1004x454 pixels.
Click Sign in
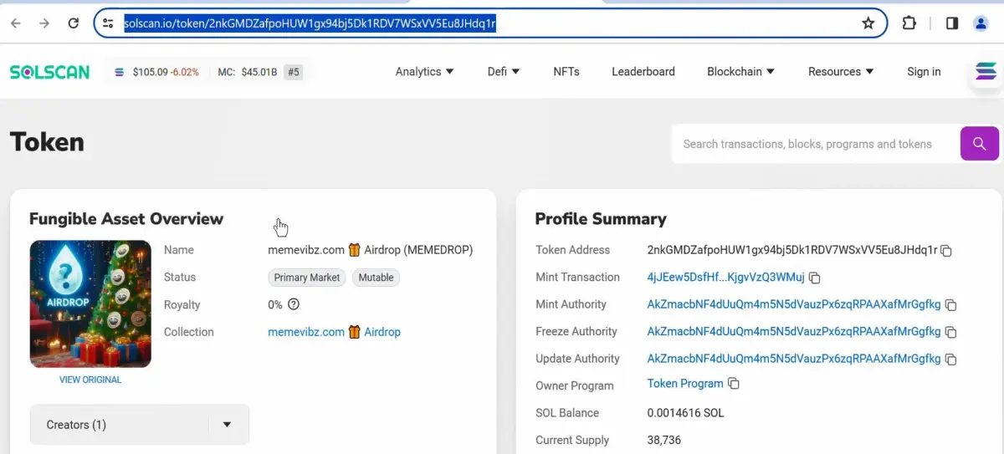point(924,72)
